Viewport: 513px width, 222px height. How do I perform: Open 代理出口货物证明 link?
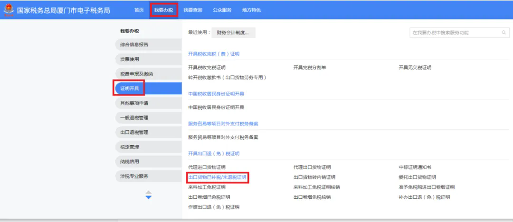click(312, 167)
